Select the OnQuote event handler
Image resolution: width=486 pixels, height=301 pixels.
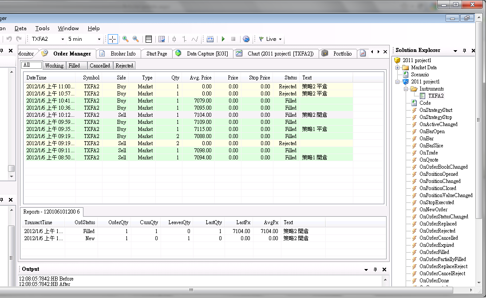[429, 160]
